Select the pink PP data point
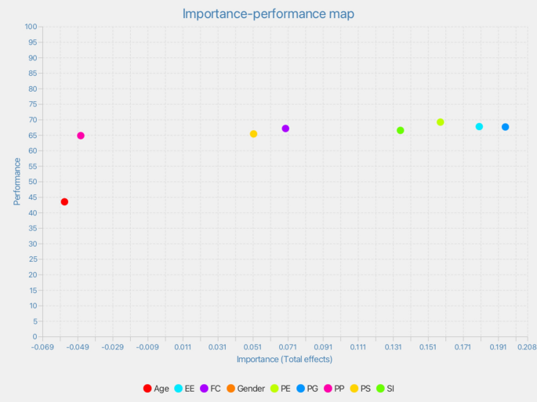Image resolution: width=537 pixels, height=402 pixels. pyautogui.click(x=81, y=136)
